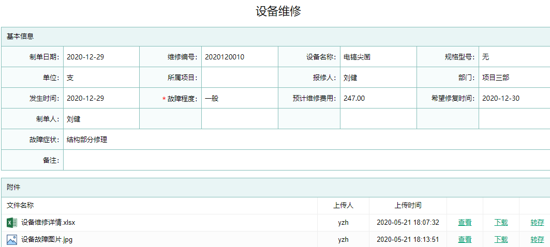Click the 发生时间 field label
The image size is (550, 247).
pos(44,99)
